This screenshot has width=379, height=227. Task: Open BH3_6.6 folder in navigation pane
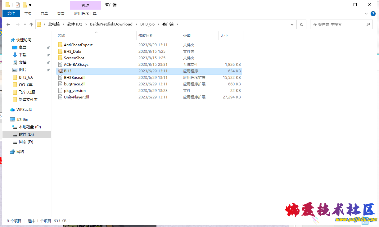click(26, 77)
